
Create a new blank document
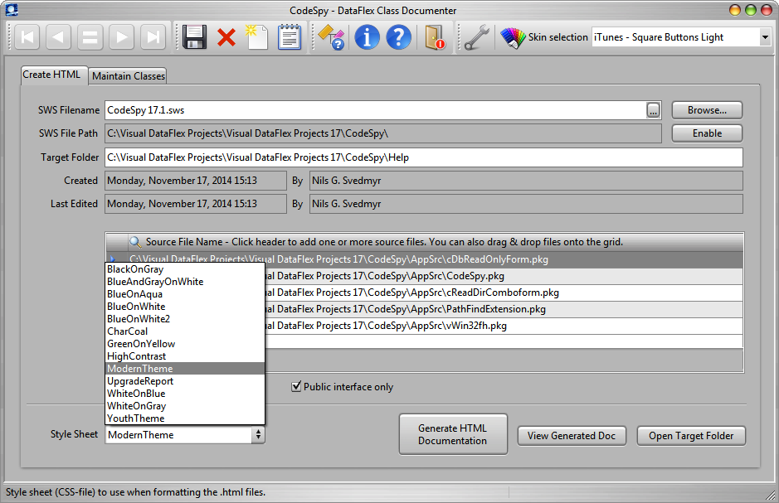(x=257, y=37)
